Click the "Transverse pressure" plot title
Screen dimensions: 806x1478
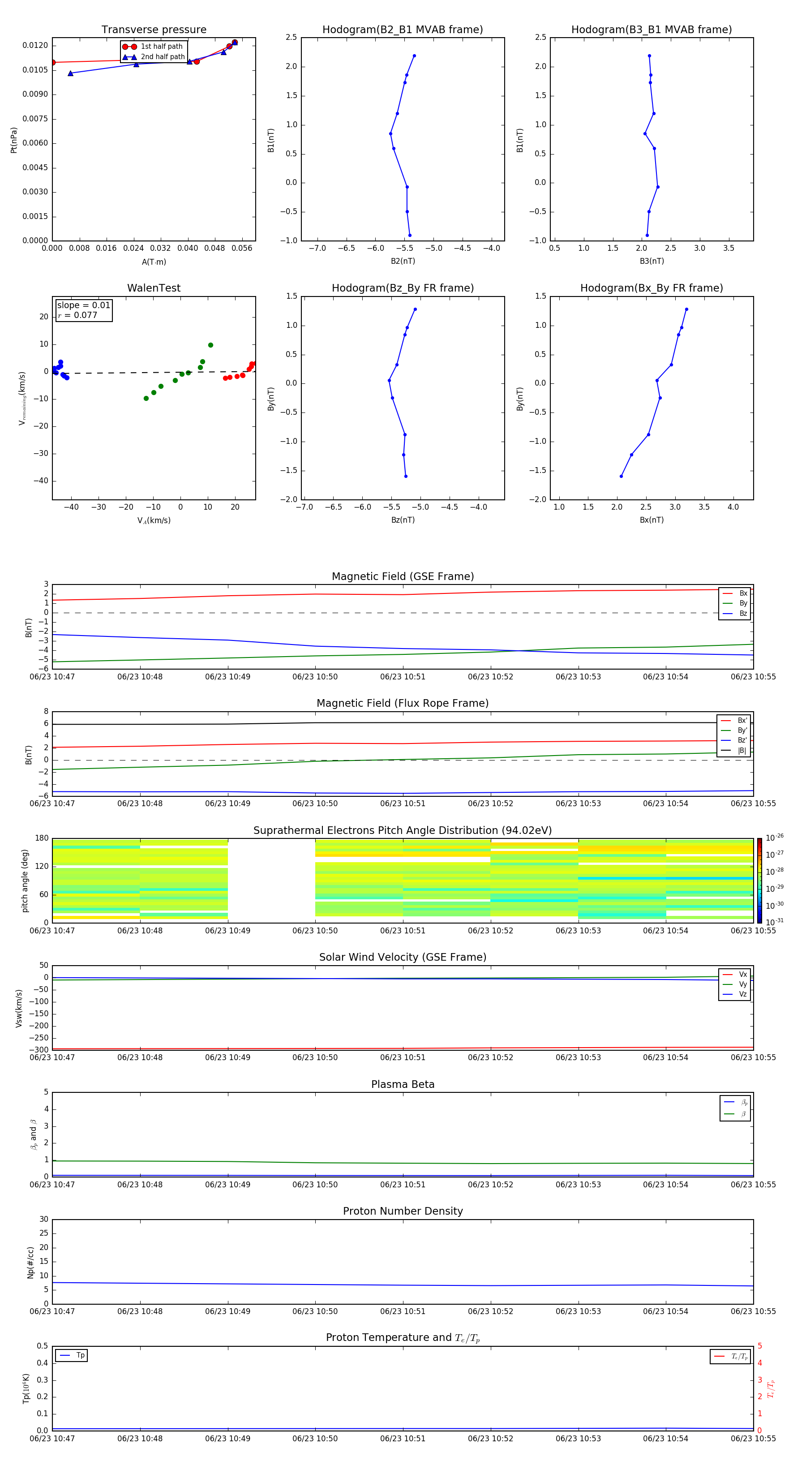pos(154,30)
